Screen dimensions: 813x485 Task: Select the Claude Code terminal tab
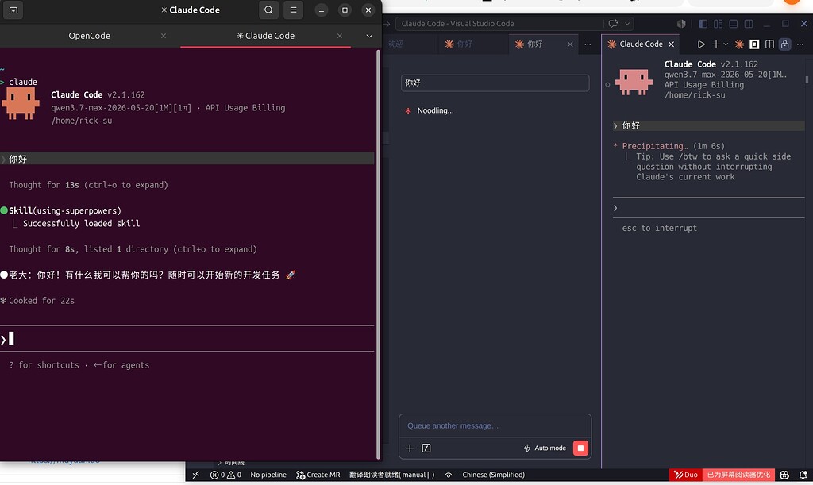(265, 36)
